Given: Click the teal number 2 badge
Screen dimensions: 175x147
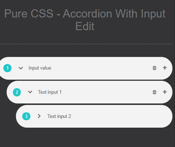Looking at the screenshot, I should point(17,92).
